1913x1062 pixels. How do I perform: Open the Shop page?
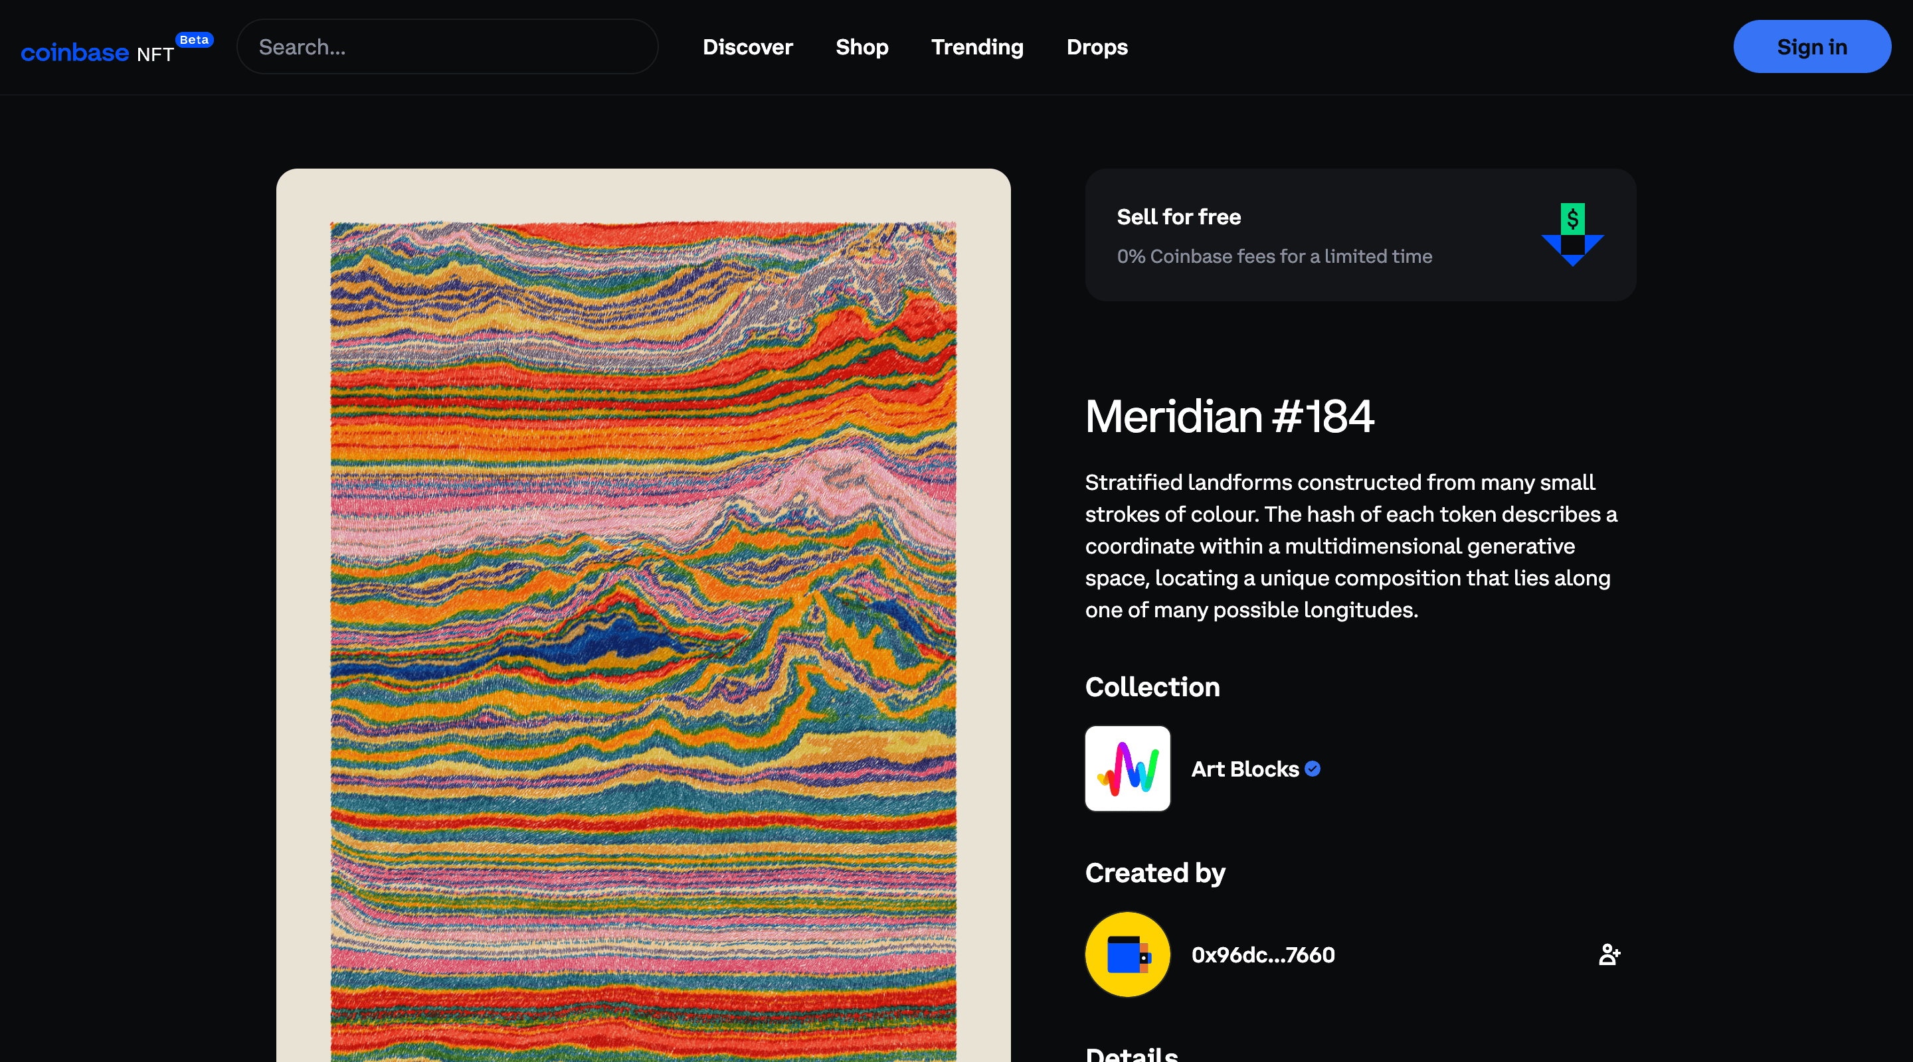862,46
